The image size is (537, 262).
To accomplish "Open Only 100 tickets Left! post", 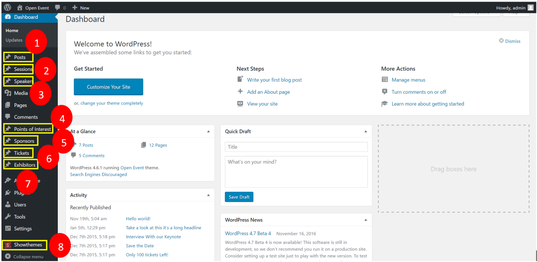I will coord(147,255).
